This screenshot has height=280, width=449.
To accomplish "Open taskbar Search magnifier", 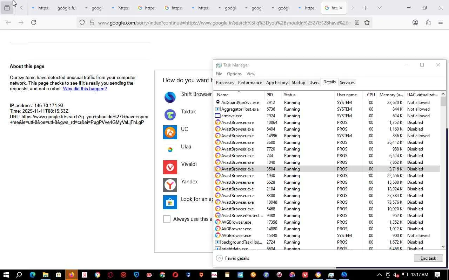I will (19, 275).
